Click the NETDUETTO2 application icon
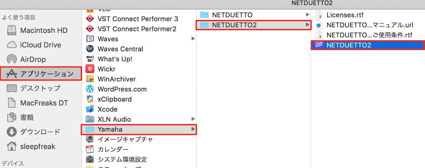Screen dimensions: 425x168 (319, 45)
